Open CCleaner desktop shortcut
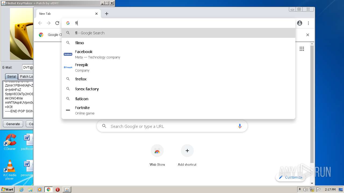Viewport: 344px width, 193px height. (10, 142)
